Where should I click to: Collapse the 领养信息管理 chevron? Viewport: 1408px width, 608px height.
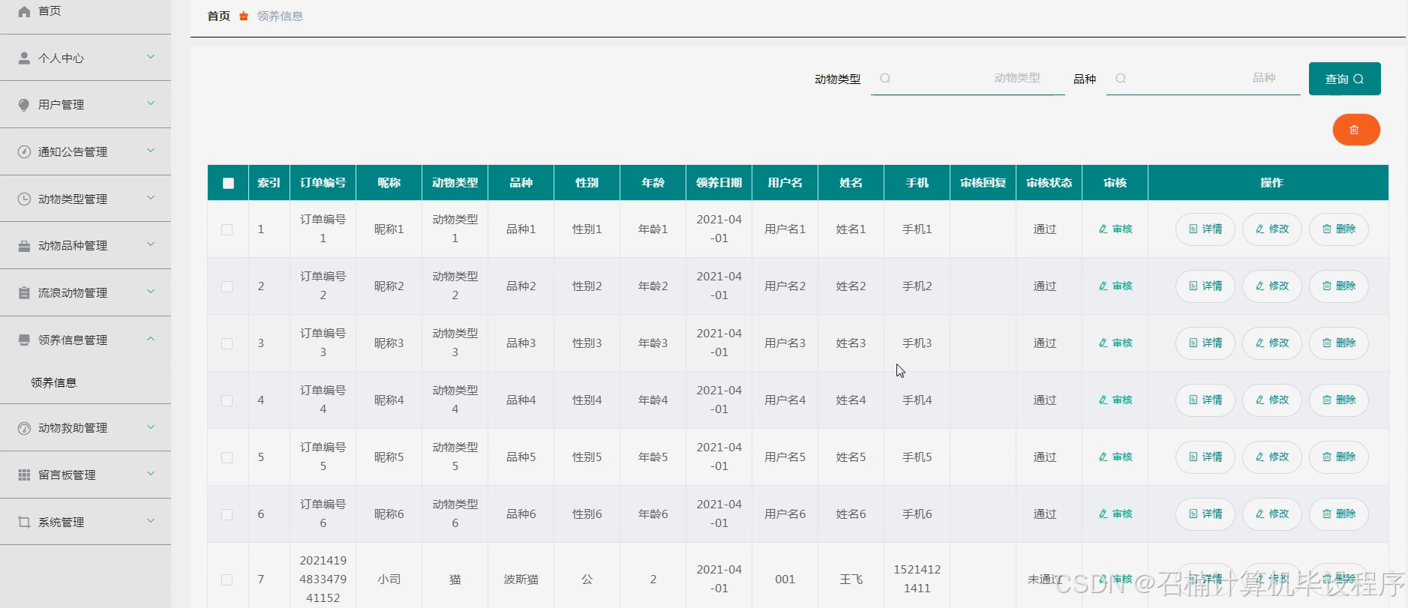[151, 339]
